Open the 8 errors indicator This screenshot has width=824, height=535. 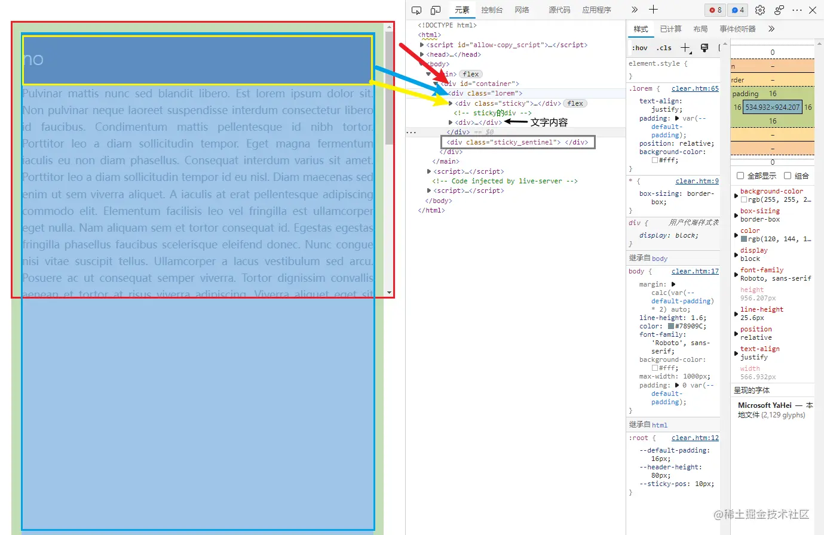715,10
